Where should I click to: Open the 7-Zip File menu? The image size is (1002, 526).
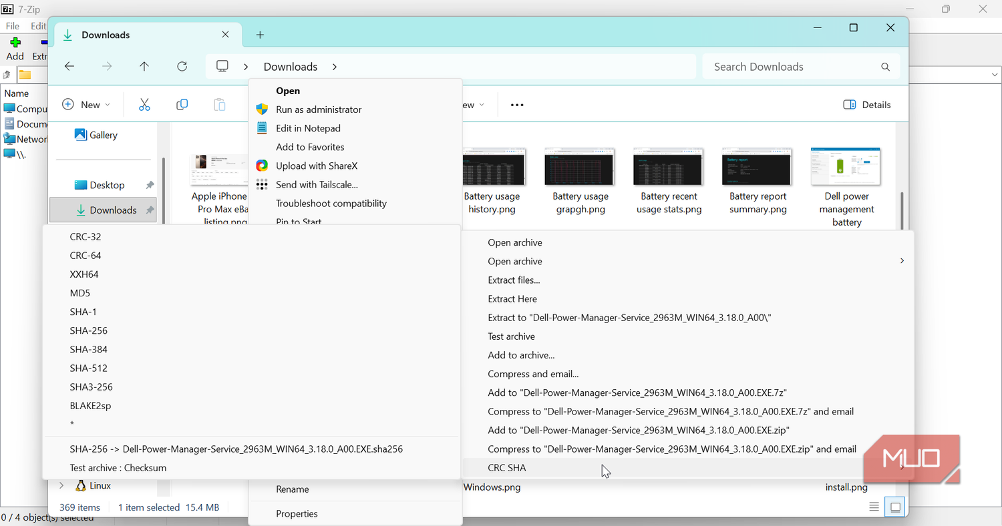12,26
